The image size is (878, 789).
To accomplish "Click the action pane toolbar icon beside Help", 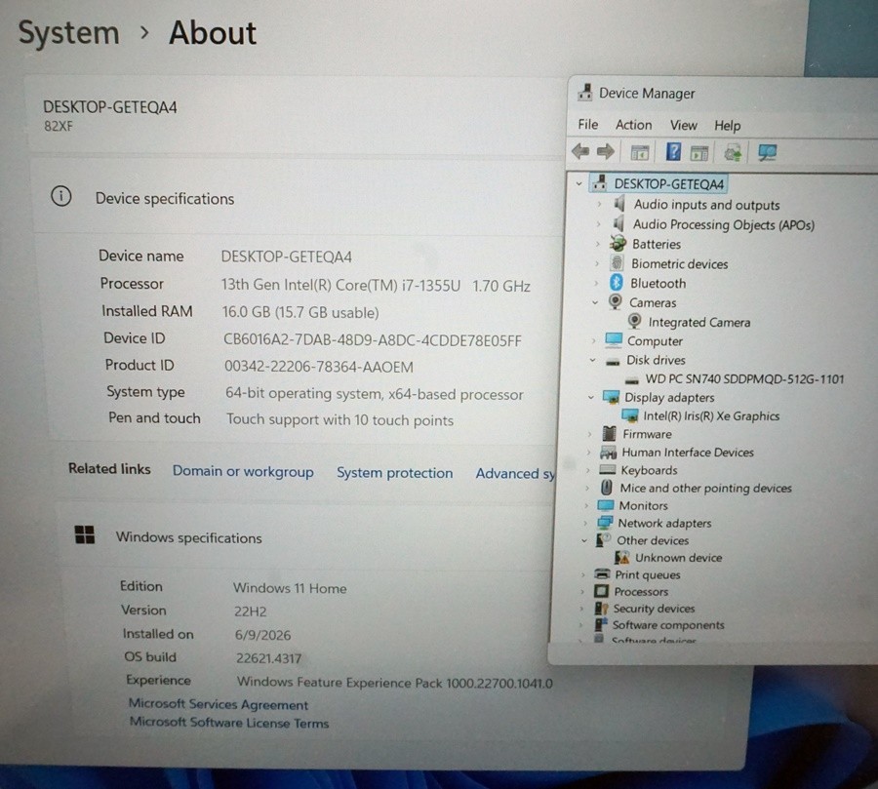I will coord(699,153).
